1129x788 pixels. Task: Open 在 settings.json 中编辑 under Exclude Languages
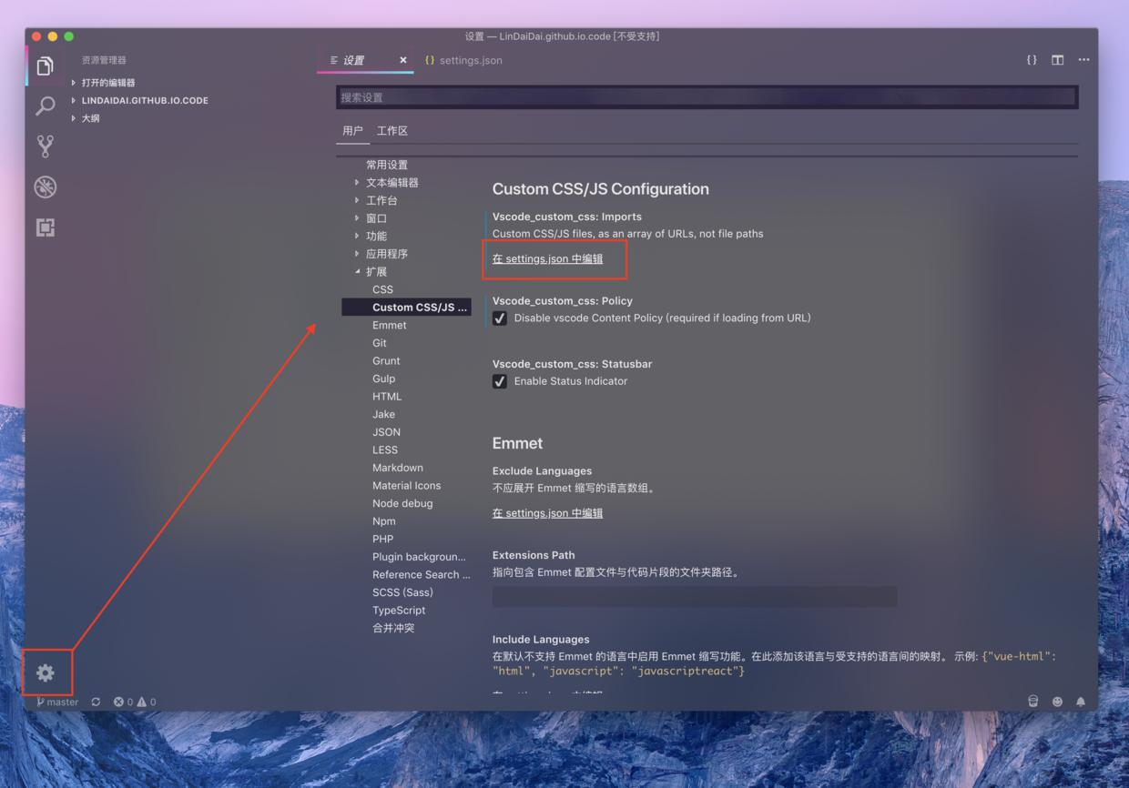click(547, 513)
